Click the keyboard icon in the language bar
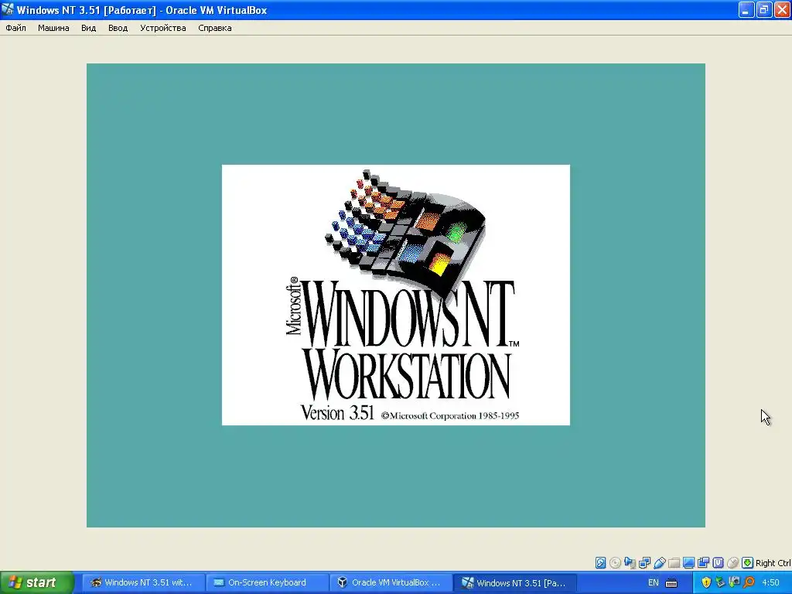The width and height of the screenshot is (792, 594). coord(671,583)
